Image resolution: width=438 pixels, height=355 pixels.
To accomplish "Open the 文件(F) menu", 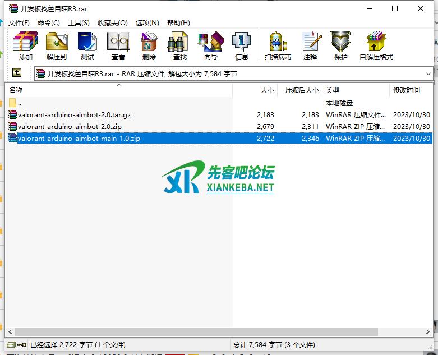I will [19, 23].
